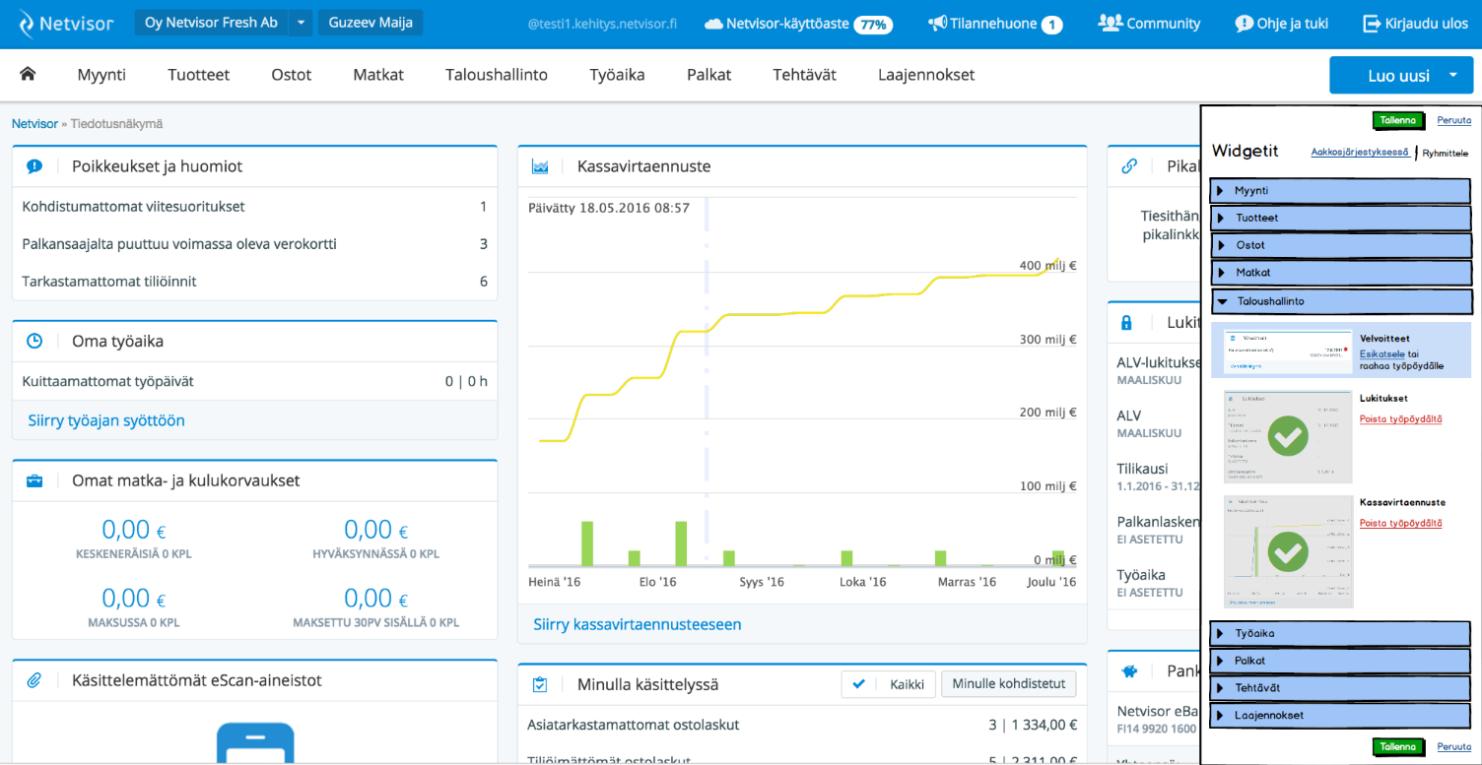Select the Minulle kohdistetut filter

(x=1009, y=684)
